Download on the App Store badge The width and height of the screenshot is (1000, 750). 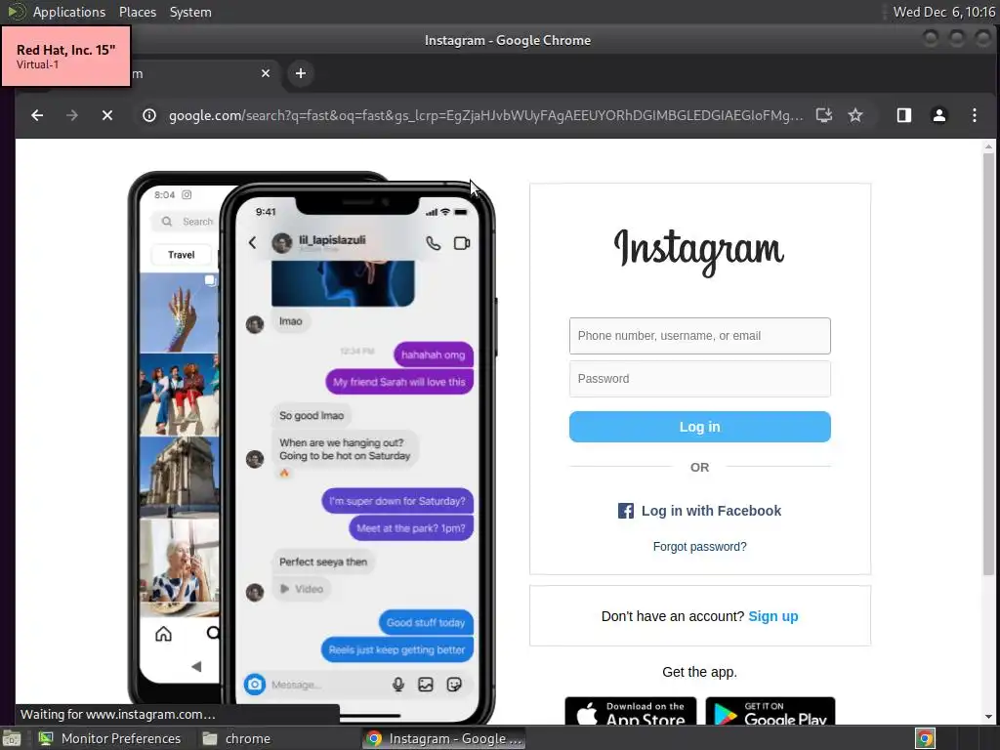[x=630, y=712]
